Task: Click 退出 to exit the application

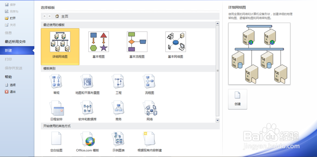Action: click(10, 91)
